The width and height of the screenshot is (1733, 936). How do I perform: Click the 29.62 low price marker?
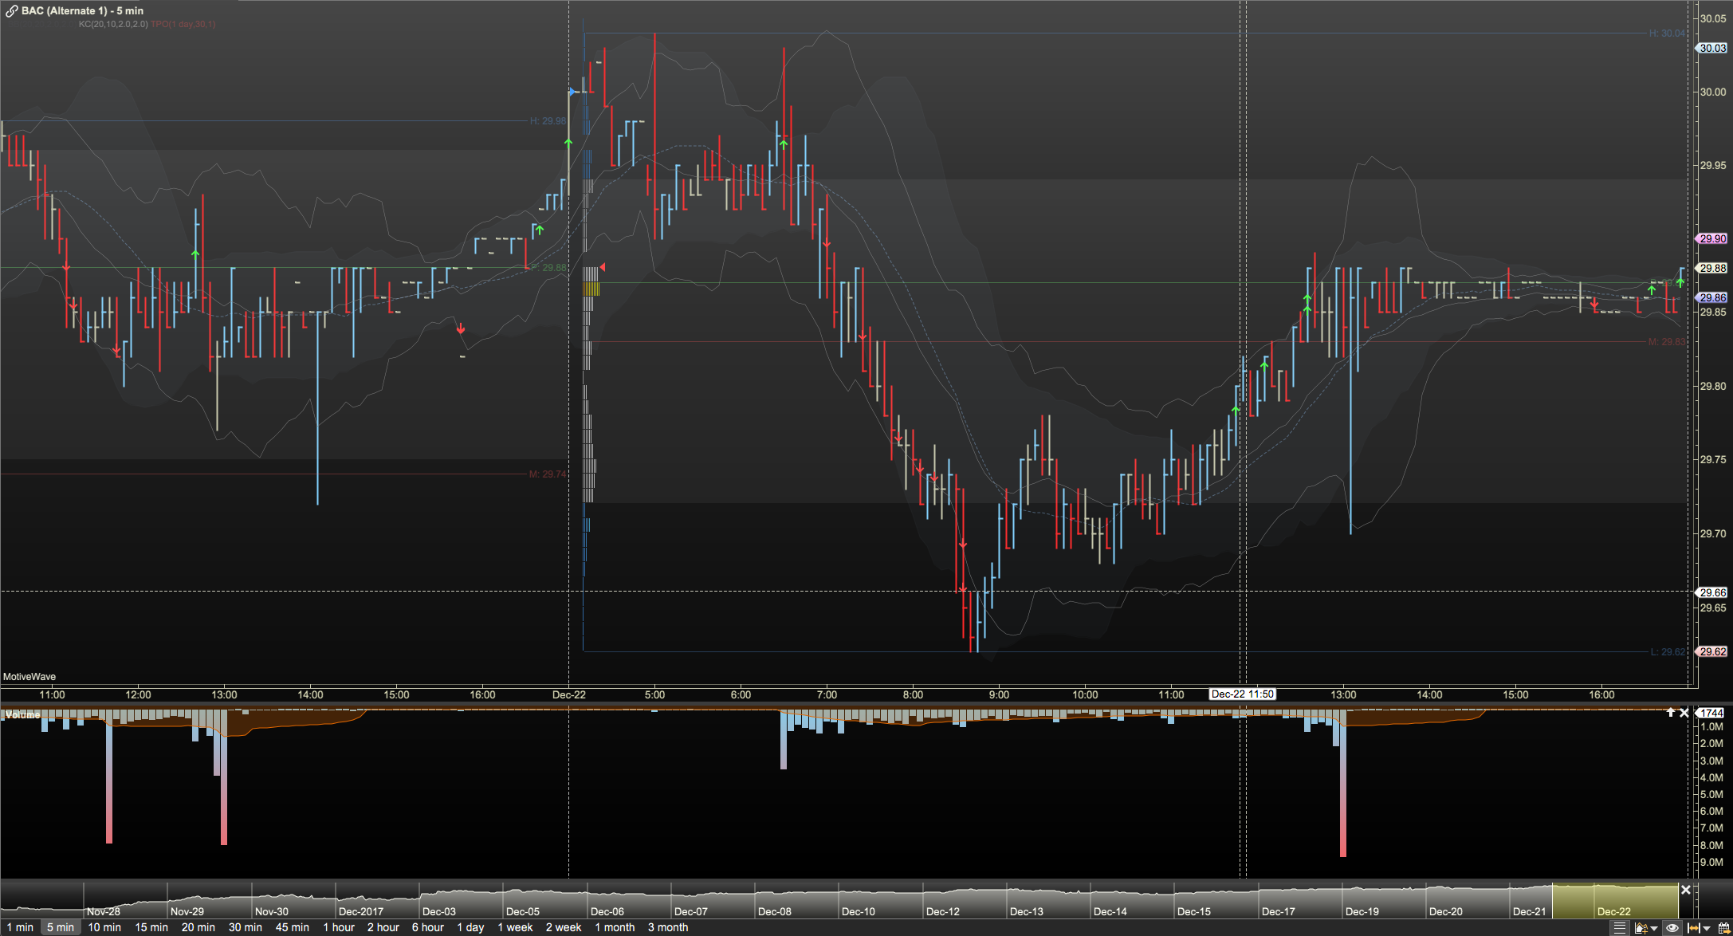coord(1711,651)
